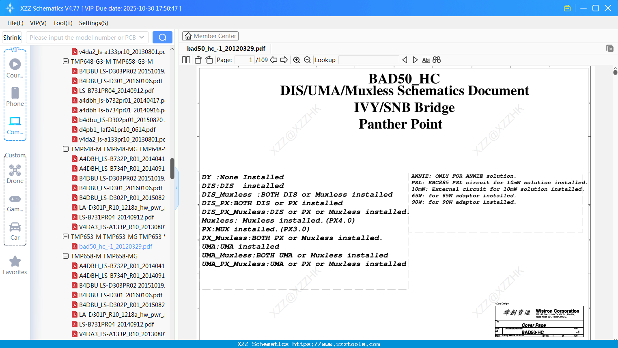618x348 pixels.
Task: Click the VIP section label
Action: click(15, 50)
